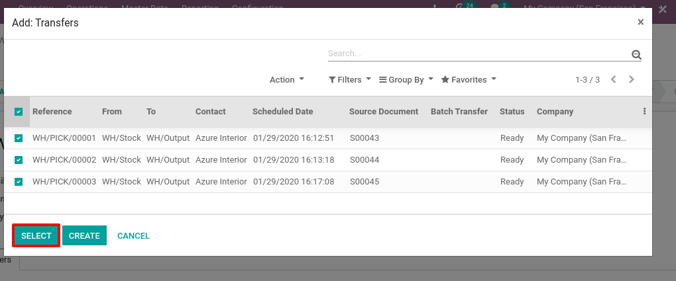
Task: Open the S00044 source document row
Action: click(365, 160)
